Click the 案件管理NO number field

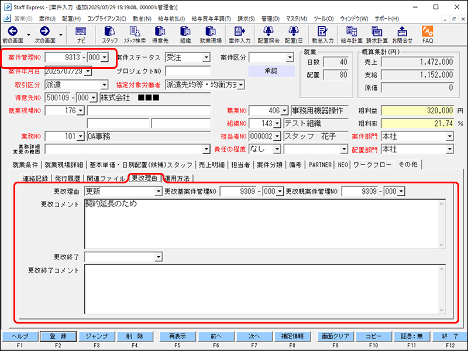point(63,57)
